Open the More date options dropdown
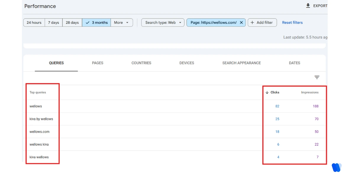The width and height of the screenshot is (355, 186). click(x=121, y=22)
